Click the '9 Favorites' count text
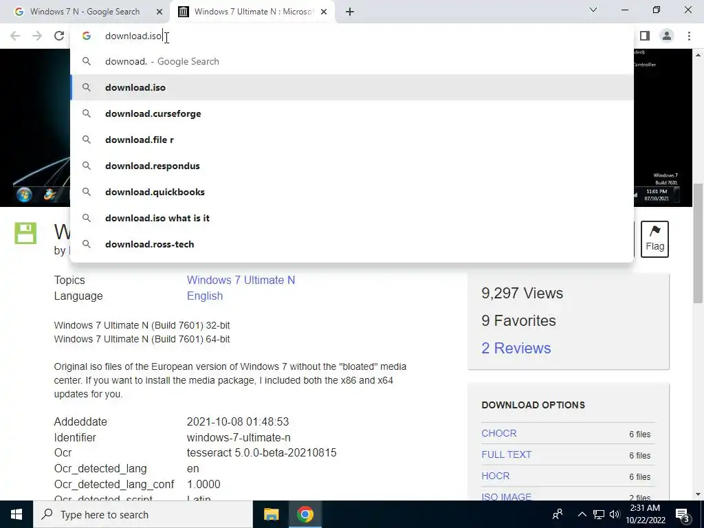 518,320
